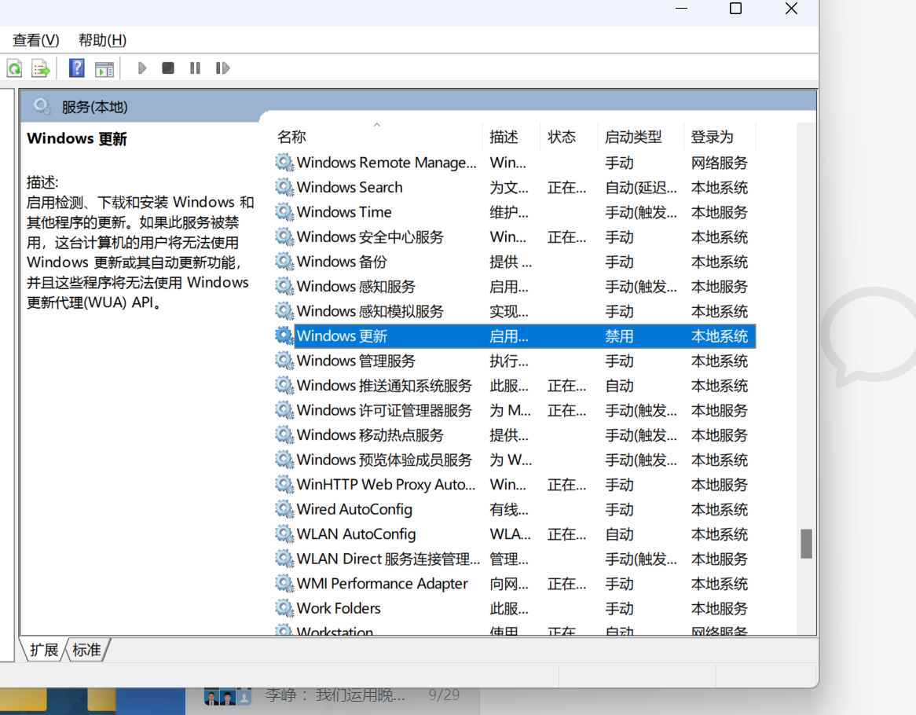This screenshot has height=715, width=916.
Task: Click the 自动 startup type of Windows 推送通知系统服务
Action: point(619,386)
